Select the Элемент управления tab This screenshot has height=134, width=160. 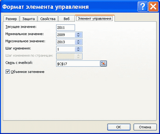(95, 18)
